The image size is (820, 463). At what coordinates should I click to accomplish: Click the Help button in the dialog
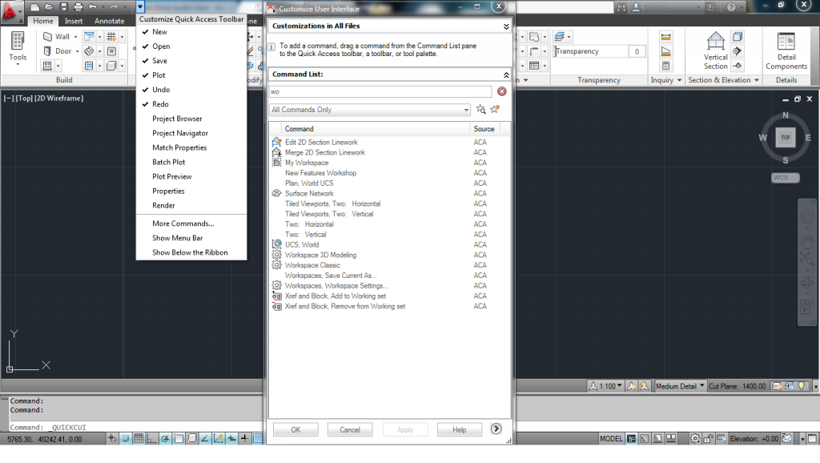pyautogui.click(x=459, y=429)
